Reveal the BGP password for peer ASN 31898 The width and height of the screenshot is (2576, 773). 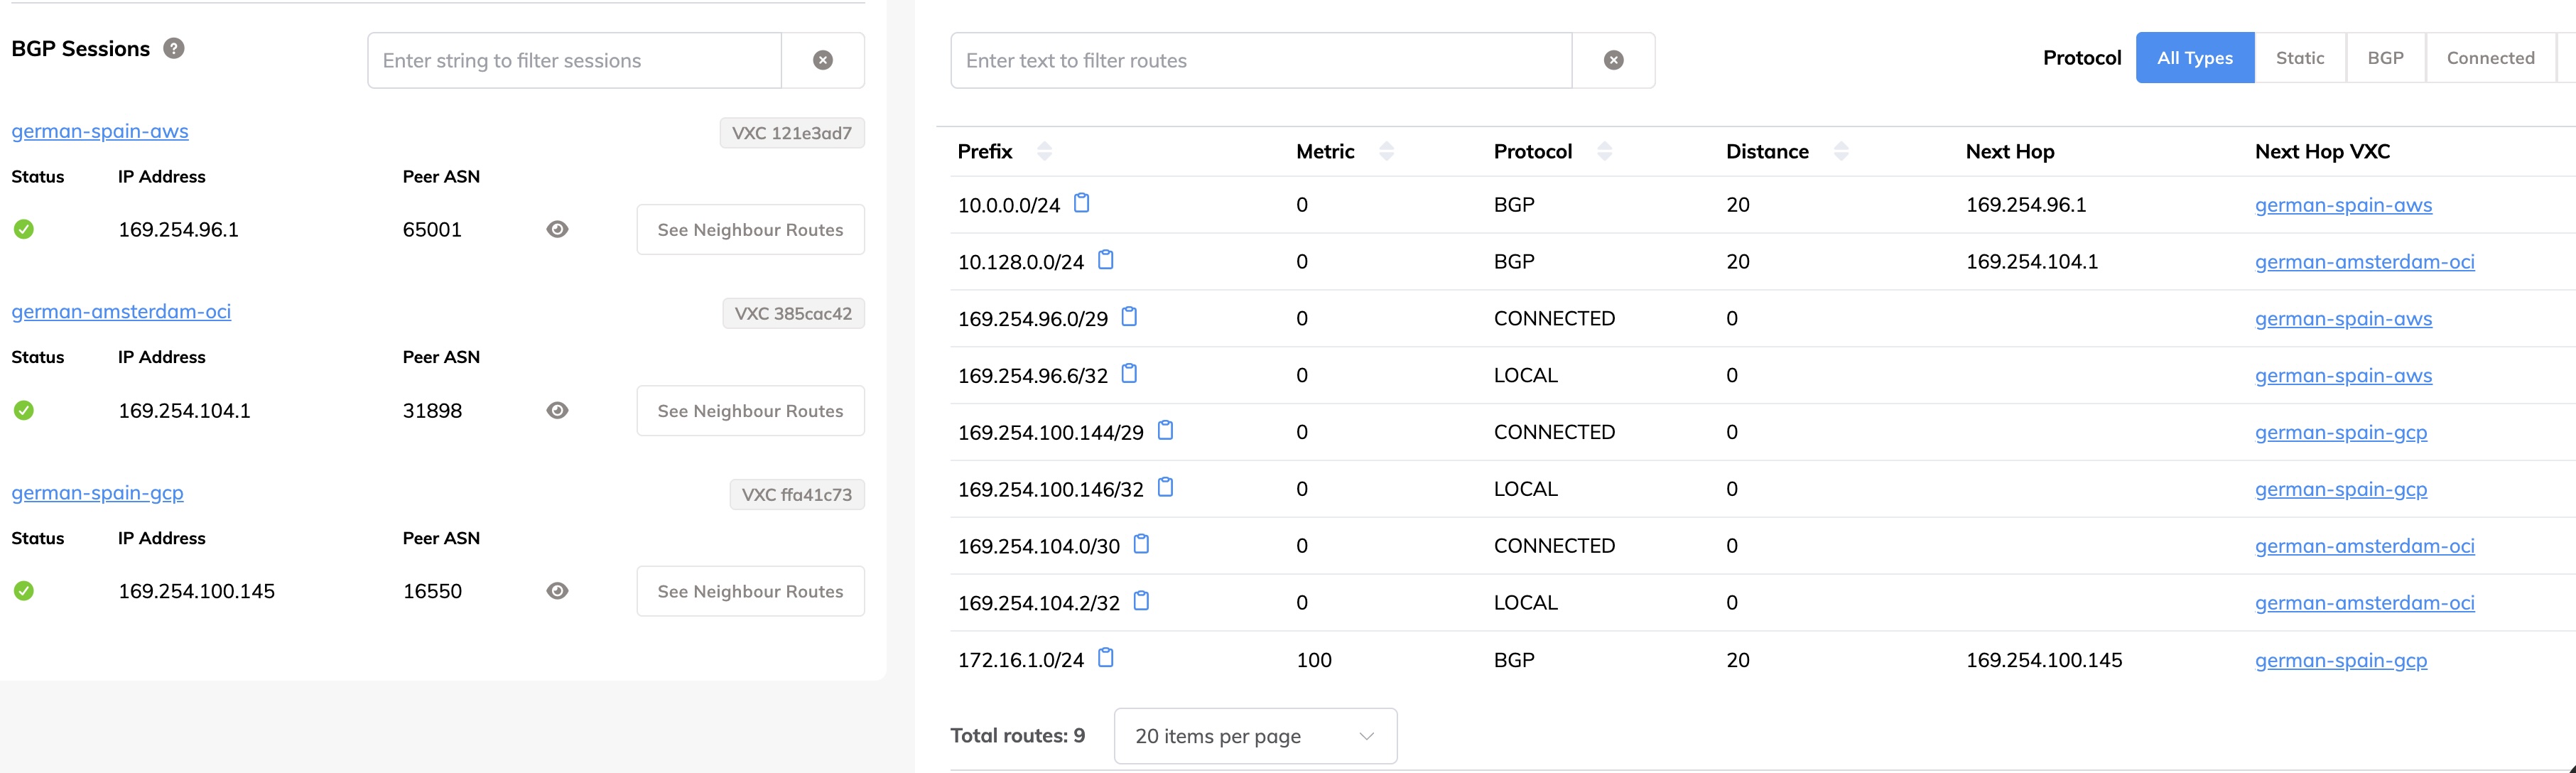557,410
